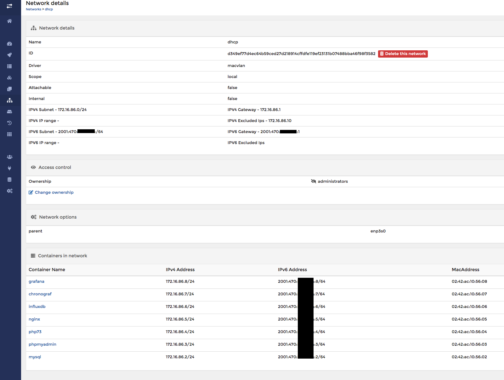Open Containers via the cubes sidebar icon
Screen dimensions: 504x380
tap(9, 77)
